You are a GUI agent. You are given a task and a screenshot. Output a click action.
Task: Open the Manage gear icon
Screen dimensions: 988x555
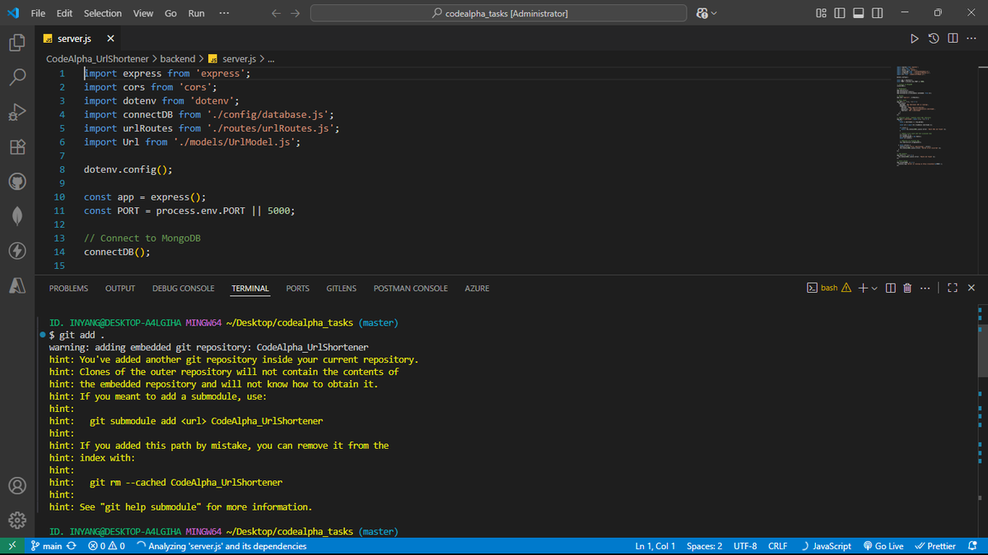click(17, 520)
